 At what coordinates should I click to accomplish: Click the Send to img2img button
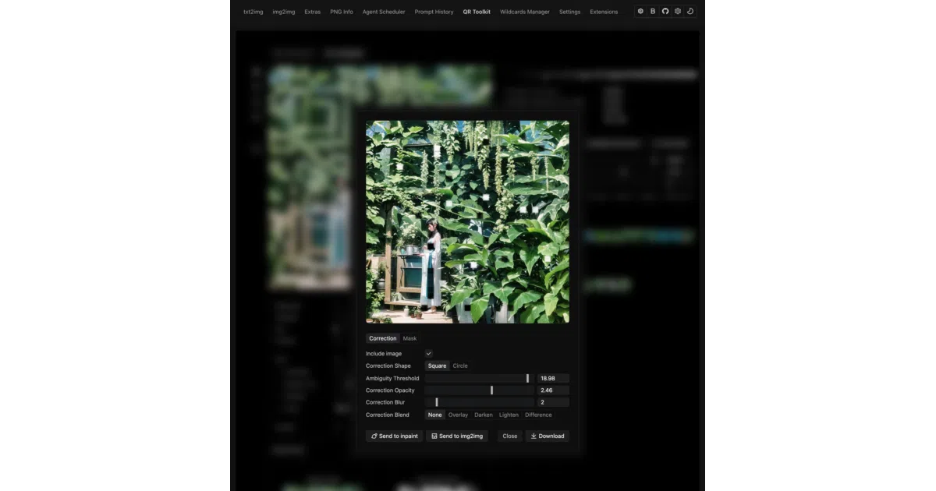click(457, 436)
